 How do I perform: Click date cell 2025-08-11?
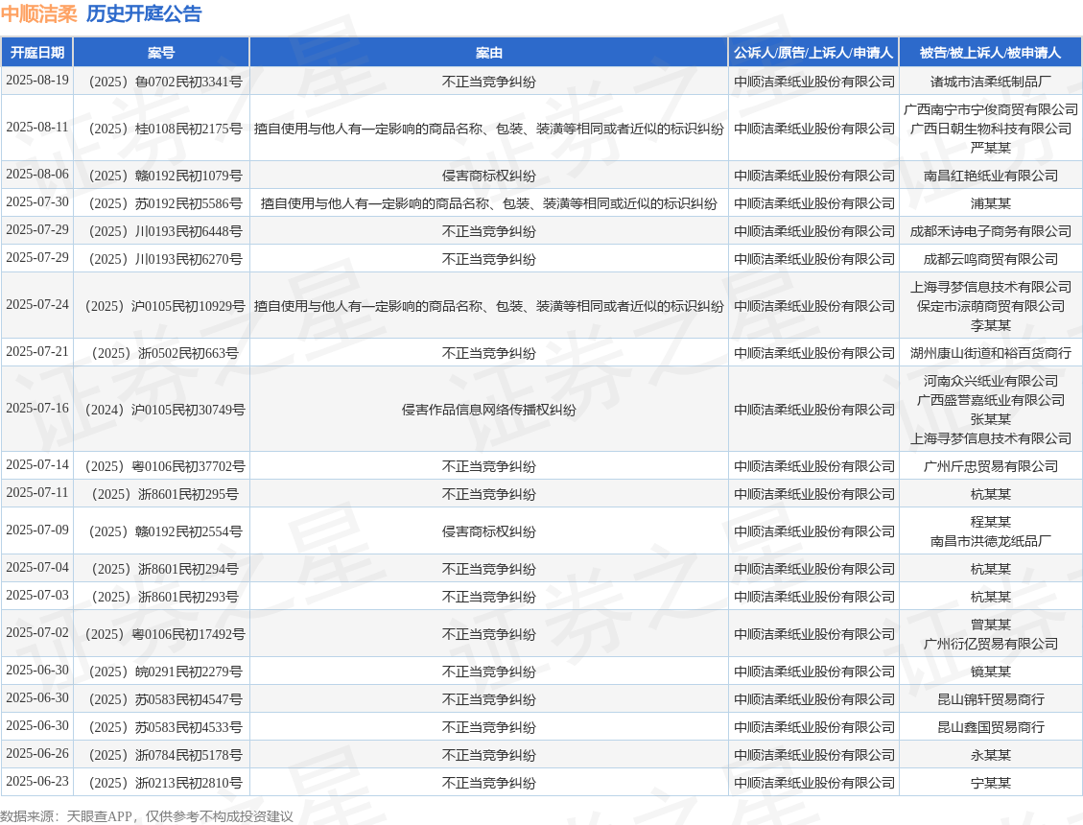tap(37, 128)
